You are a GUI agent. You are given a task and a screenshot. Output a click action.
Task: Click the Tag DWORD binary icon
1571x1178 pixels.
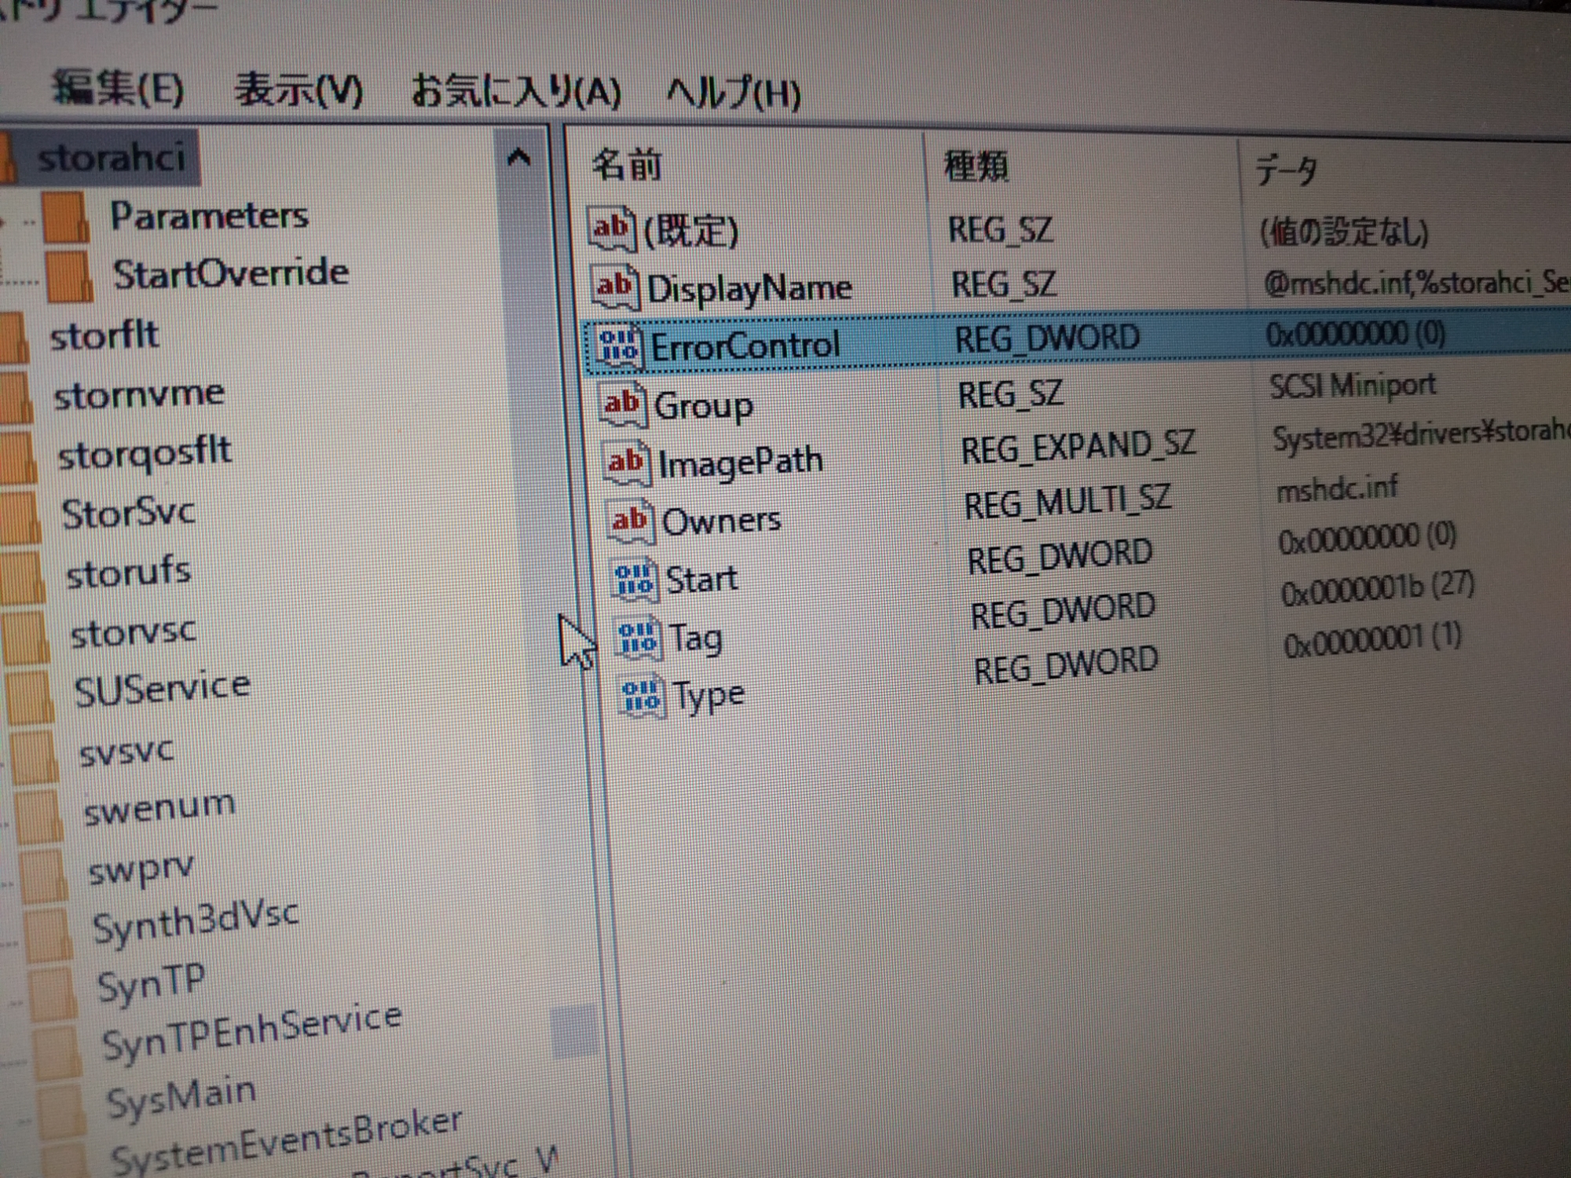[x=637, y=638]
